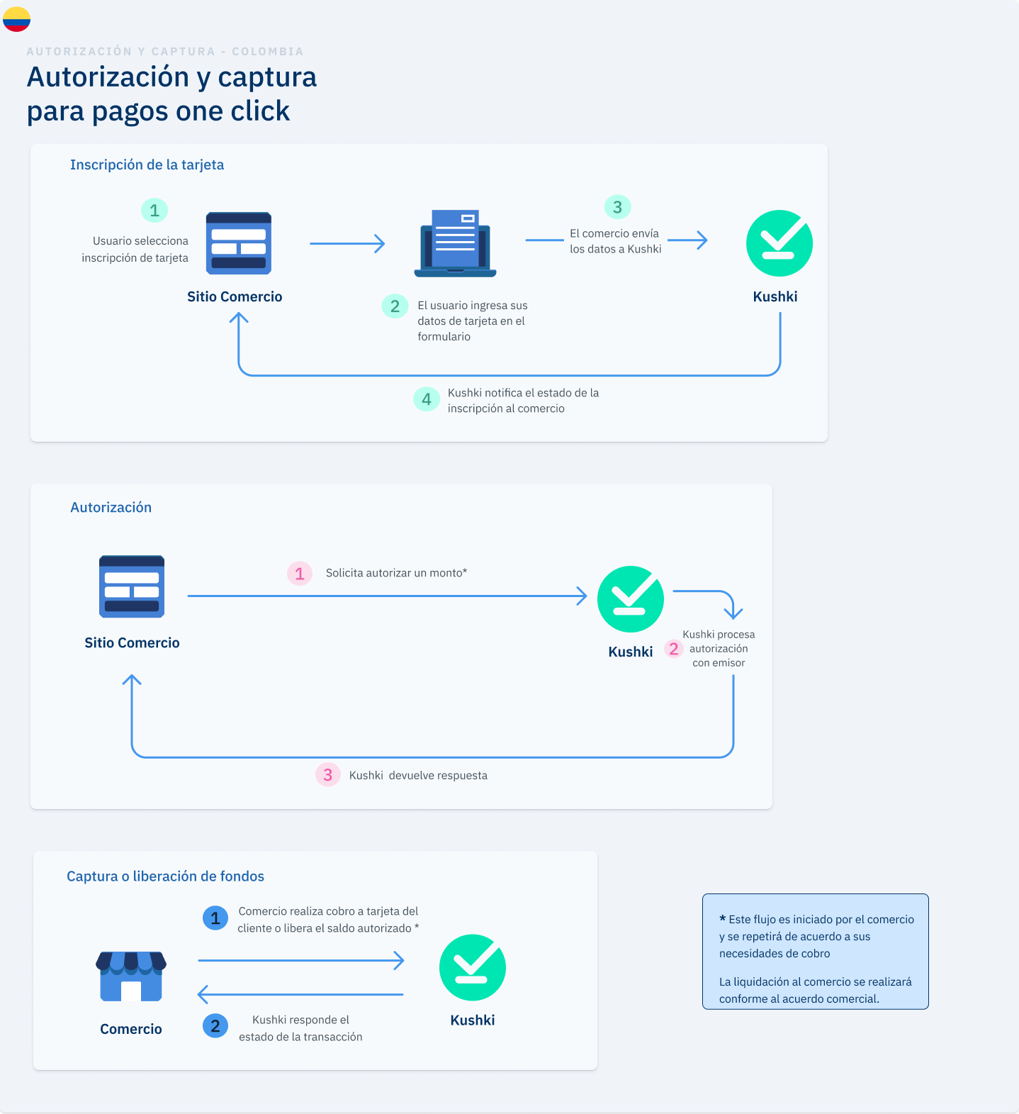1019x1114 pixels.
Task: Click the 'Kushki' label in Inscripción section
Action: [775, 297]
